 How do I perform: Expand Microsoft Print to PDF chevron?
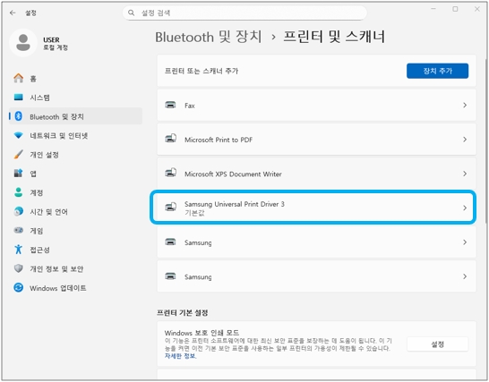(x=465, y=140)
